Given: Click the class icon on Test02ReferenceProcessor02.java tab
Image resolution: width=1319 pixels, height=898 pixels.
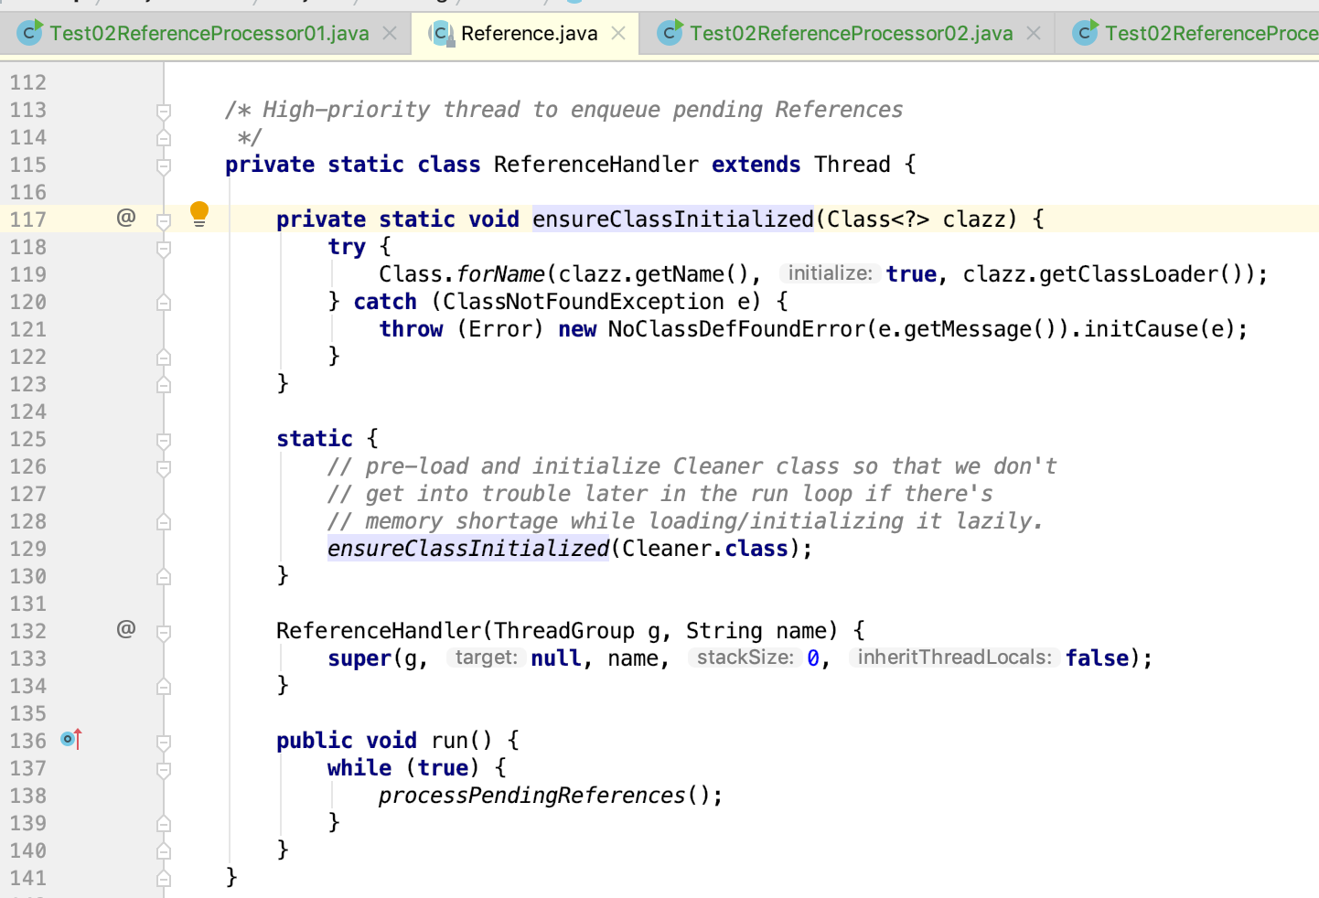Looking at the screenshot, I should [670, 32].
